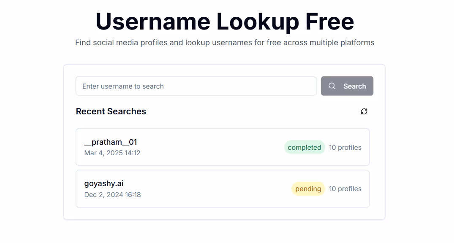Click the __pratham__01 username text
The height and width of the screenshot is (243, 454).
pos(110,142)
